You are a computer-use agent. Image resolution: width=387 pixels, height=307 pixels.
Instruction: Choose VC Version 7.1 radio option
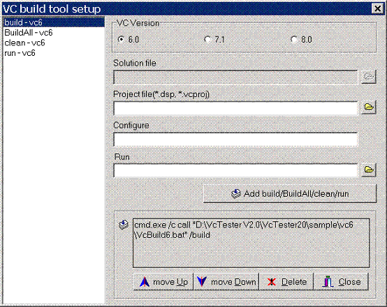click(207, 40)
